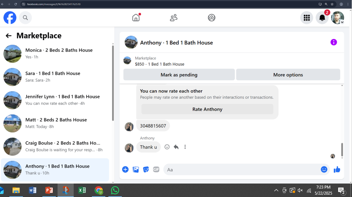React to the Thank u message
The width and height of the screenshot is (352, 197).
[167, 147]
